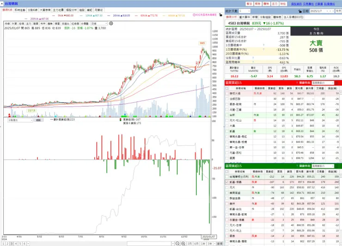This screenshot has height=246, width=342.
Task: Tick checkbox for 台新 buy row
Action: (x=227, y=115)
